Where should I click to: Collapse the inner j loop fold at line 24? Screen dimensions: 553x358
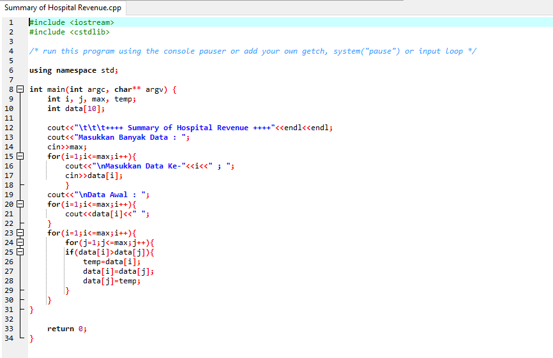pyautogui.click(x=20, y=242)
